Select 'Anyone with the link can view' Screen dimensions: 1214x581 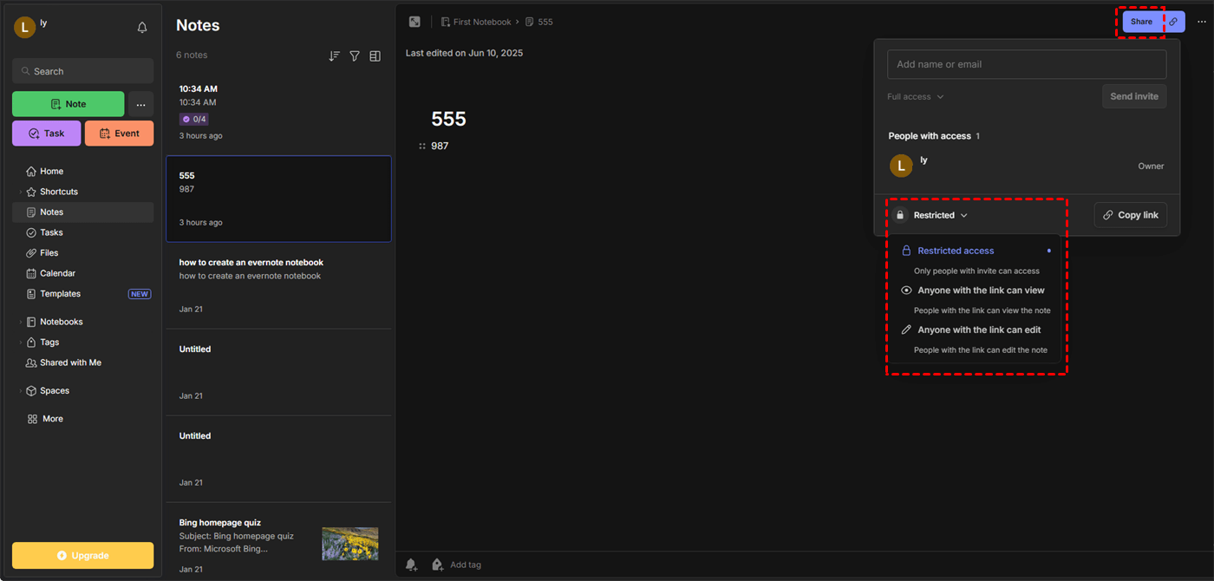(x=976, y=299)
